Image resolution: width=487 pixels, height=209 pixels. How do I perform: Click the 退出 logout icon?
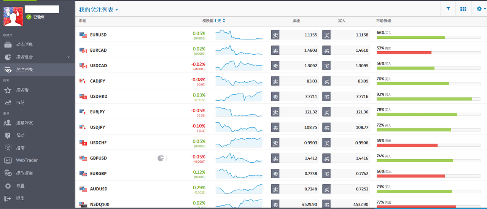click(8, 198)
